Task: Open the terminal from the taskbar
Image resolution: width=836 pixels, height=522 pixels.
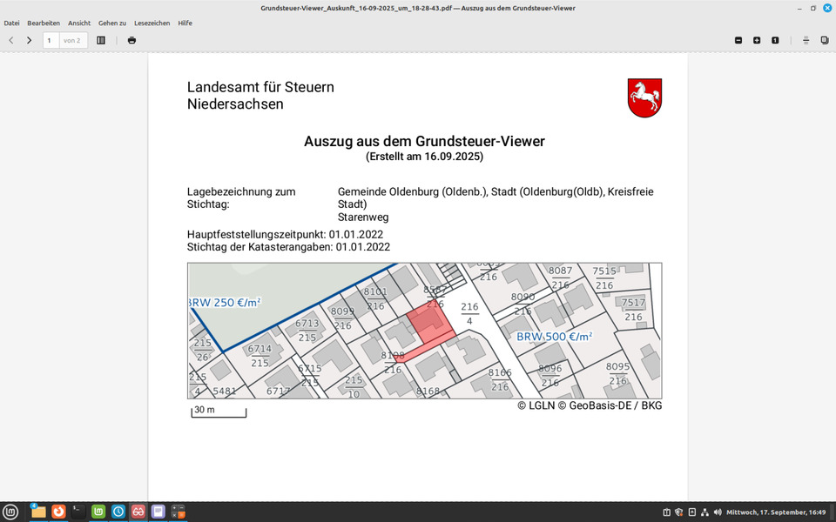Action: click(78, 512)
